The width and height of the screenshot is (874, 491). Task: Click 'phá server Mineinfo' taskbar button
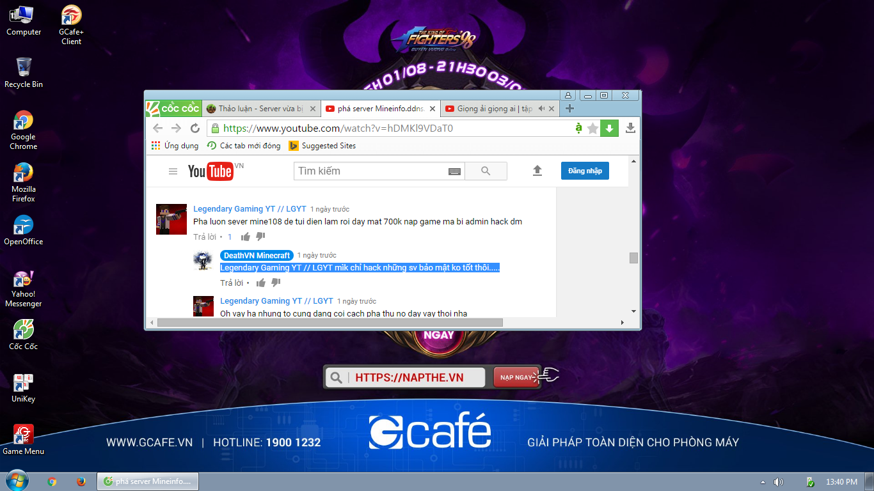[148, 481]
